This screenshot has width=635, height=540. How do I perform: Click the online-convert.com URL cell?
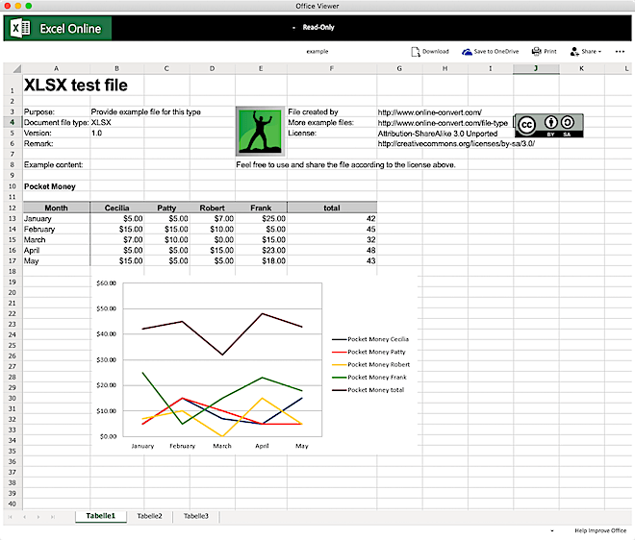click(x=430, y=112)
